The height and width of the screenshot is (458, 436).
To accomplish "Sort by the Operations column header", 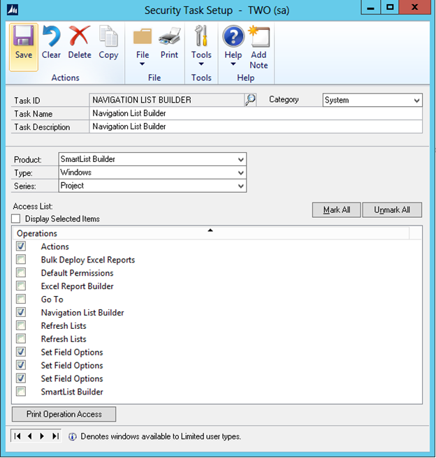I will click(211, 233).
